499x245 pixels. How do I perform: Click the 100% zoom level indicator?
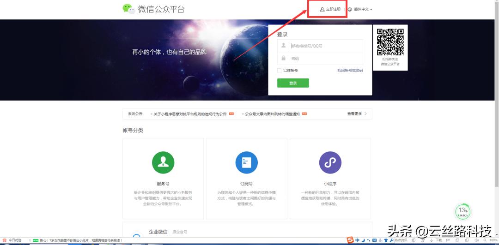click(494, 240)
